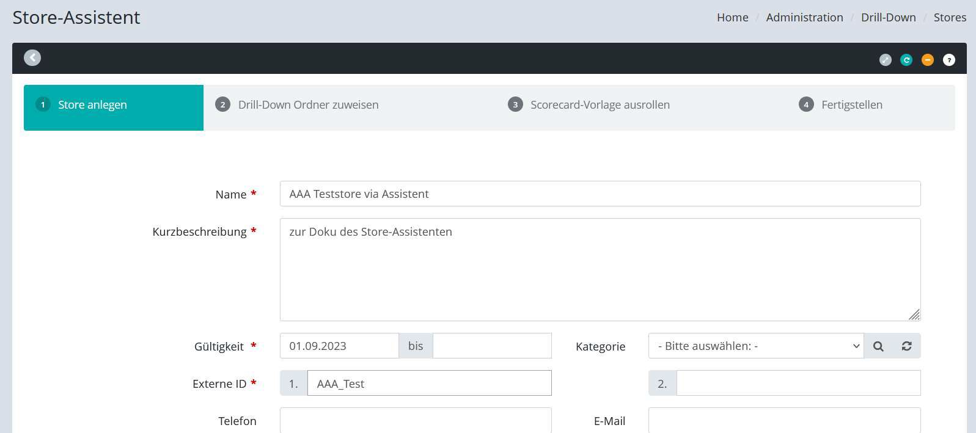Click the Gültigkeit end date field after 'bis'

click(x=492, y=346)
